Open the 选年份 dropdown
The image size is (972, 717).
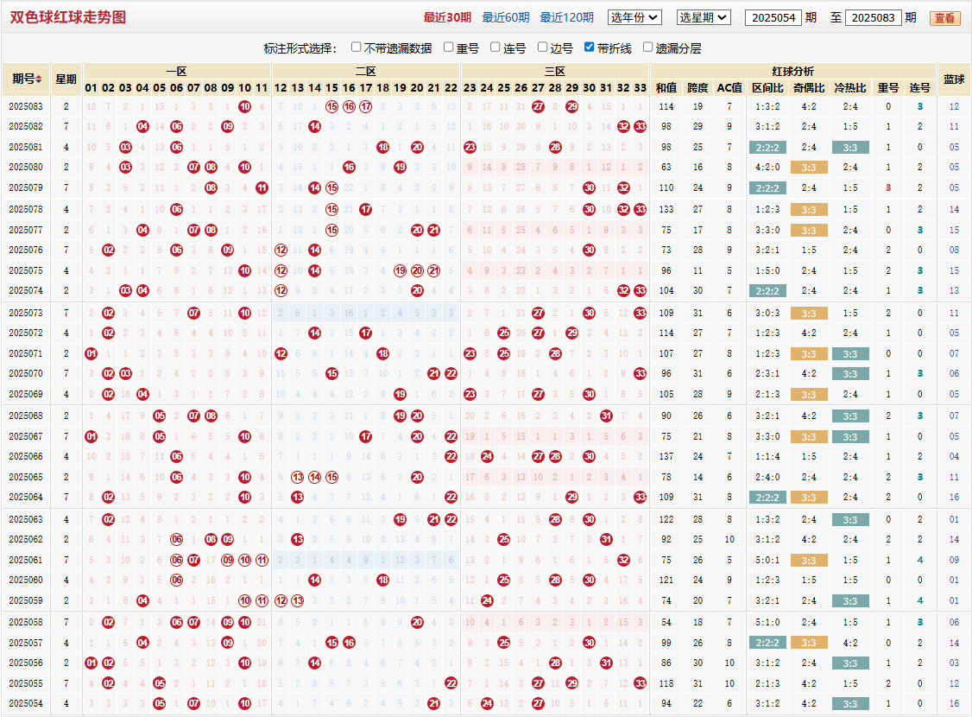[x=634, y=17]
